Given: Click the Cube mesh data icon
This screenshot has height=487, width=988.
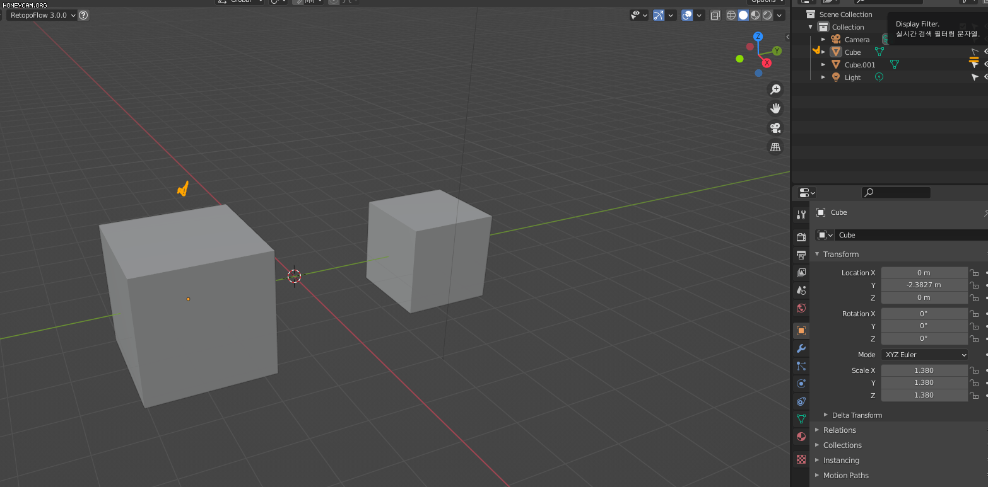Looking at the screenshot, I should 879,52.
